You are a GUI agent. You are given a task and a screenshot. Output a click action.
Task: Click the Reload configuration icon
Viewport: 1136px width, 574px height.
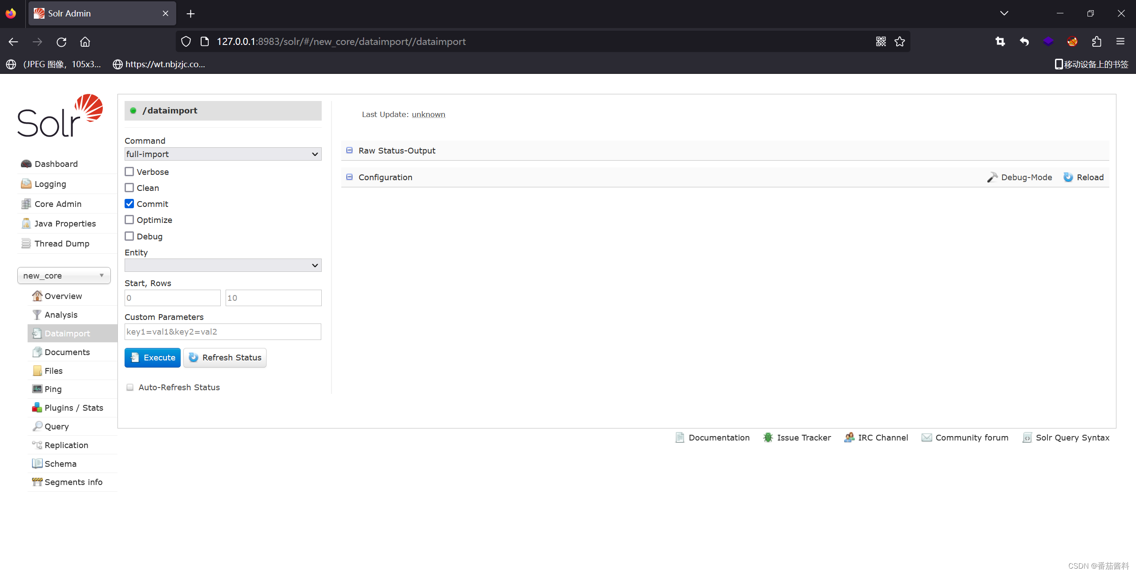1068,177
